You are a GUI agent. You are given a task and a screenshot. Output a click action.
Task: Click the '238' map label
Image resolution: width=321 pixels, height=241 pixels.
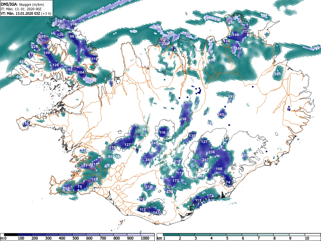pyautogui.click(x=183, y=119)
